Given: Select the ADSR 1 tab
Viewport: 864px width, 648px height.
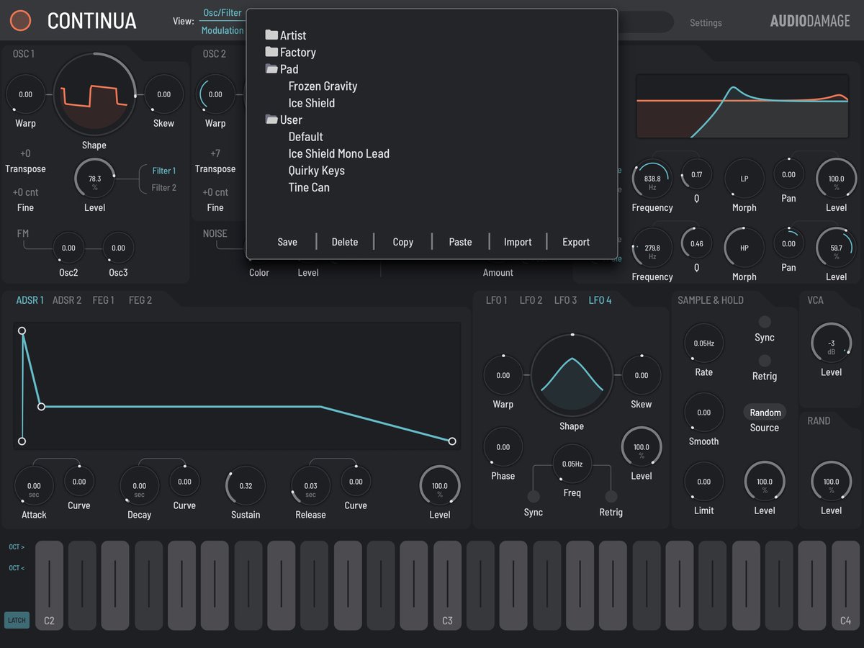Looking at the screenshot, I should point(30,300).
